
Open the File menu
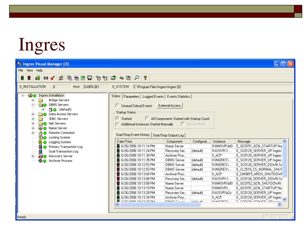tap(21, 70)
